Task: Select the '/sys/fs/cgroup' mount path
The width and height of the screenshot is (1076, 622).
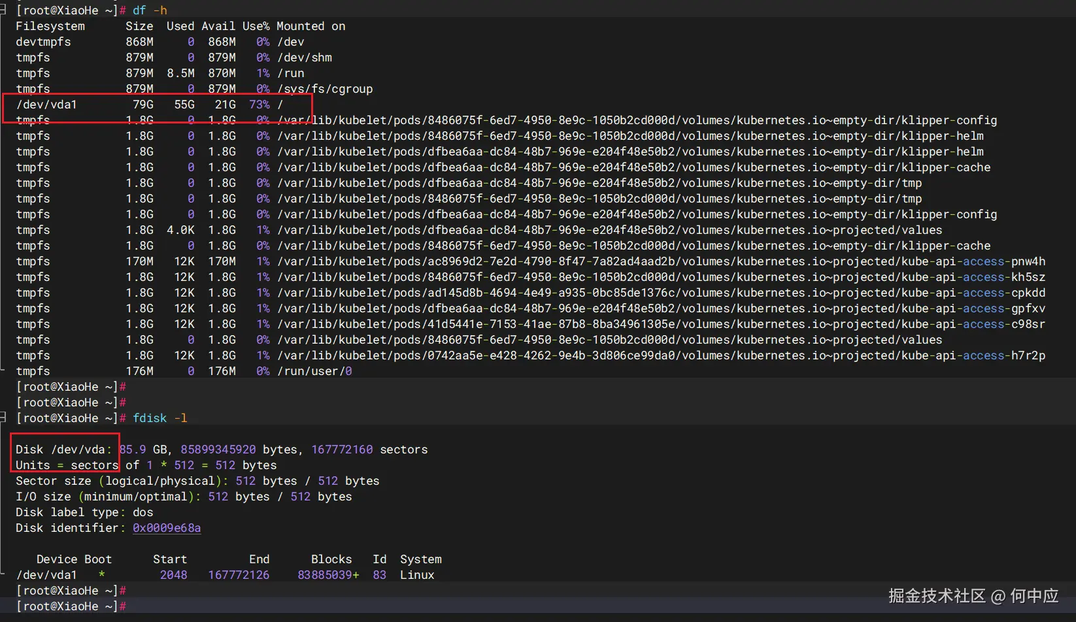Action: 325,89
